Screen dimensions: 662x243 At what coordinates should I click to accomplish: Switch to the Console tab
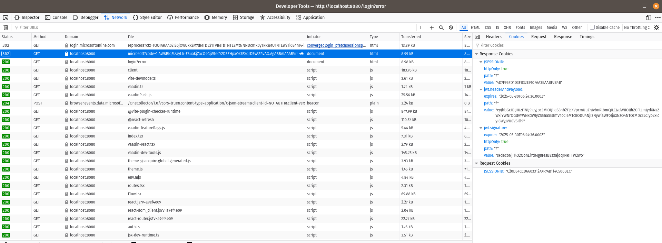click(x=56, y=18)
